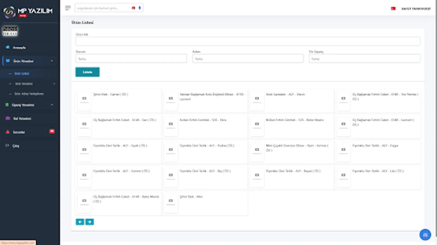Open the hamburger menu at top left
437x245 pixels.
(67, 8)
